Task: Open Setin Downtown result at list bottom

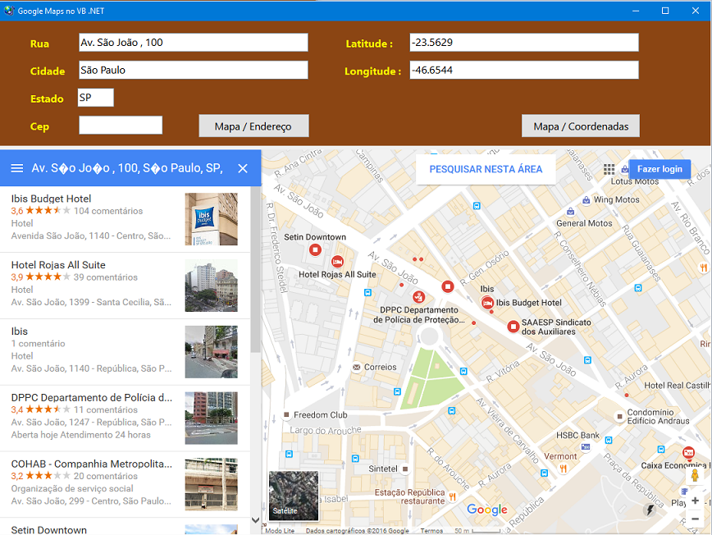Action: (x=125, y=527)
